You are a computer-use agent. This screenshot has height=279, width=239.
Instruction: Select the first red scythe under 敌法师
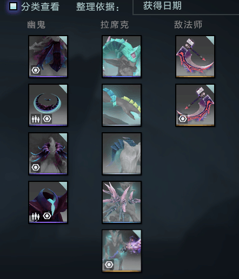point(195,57)
